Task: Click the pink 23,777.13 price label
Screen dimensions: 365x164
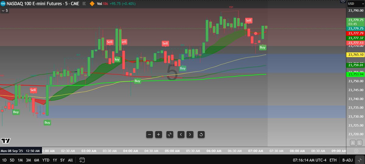Action: (x=355, y=43)
